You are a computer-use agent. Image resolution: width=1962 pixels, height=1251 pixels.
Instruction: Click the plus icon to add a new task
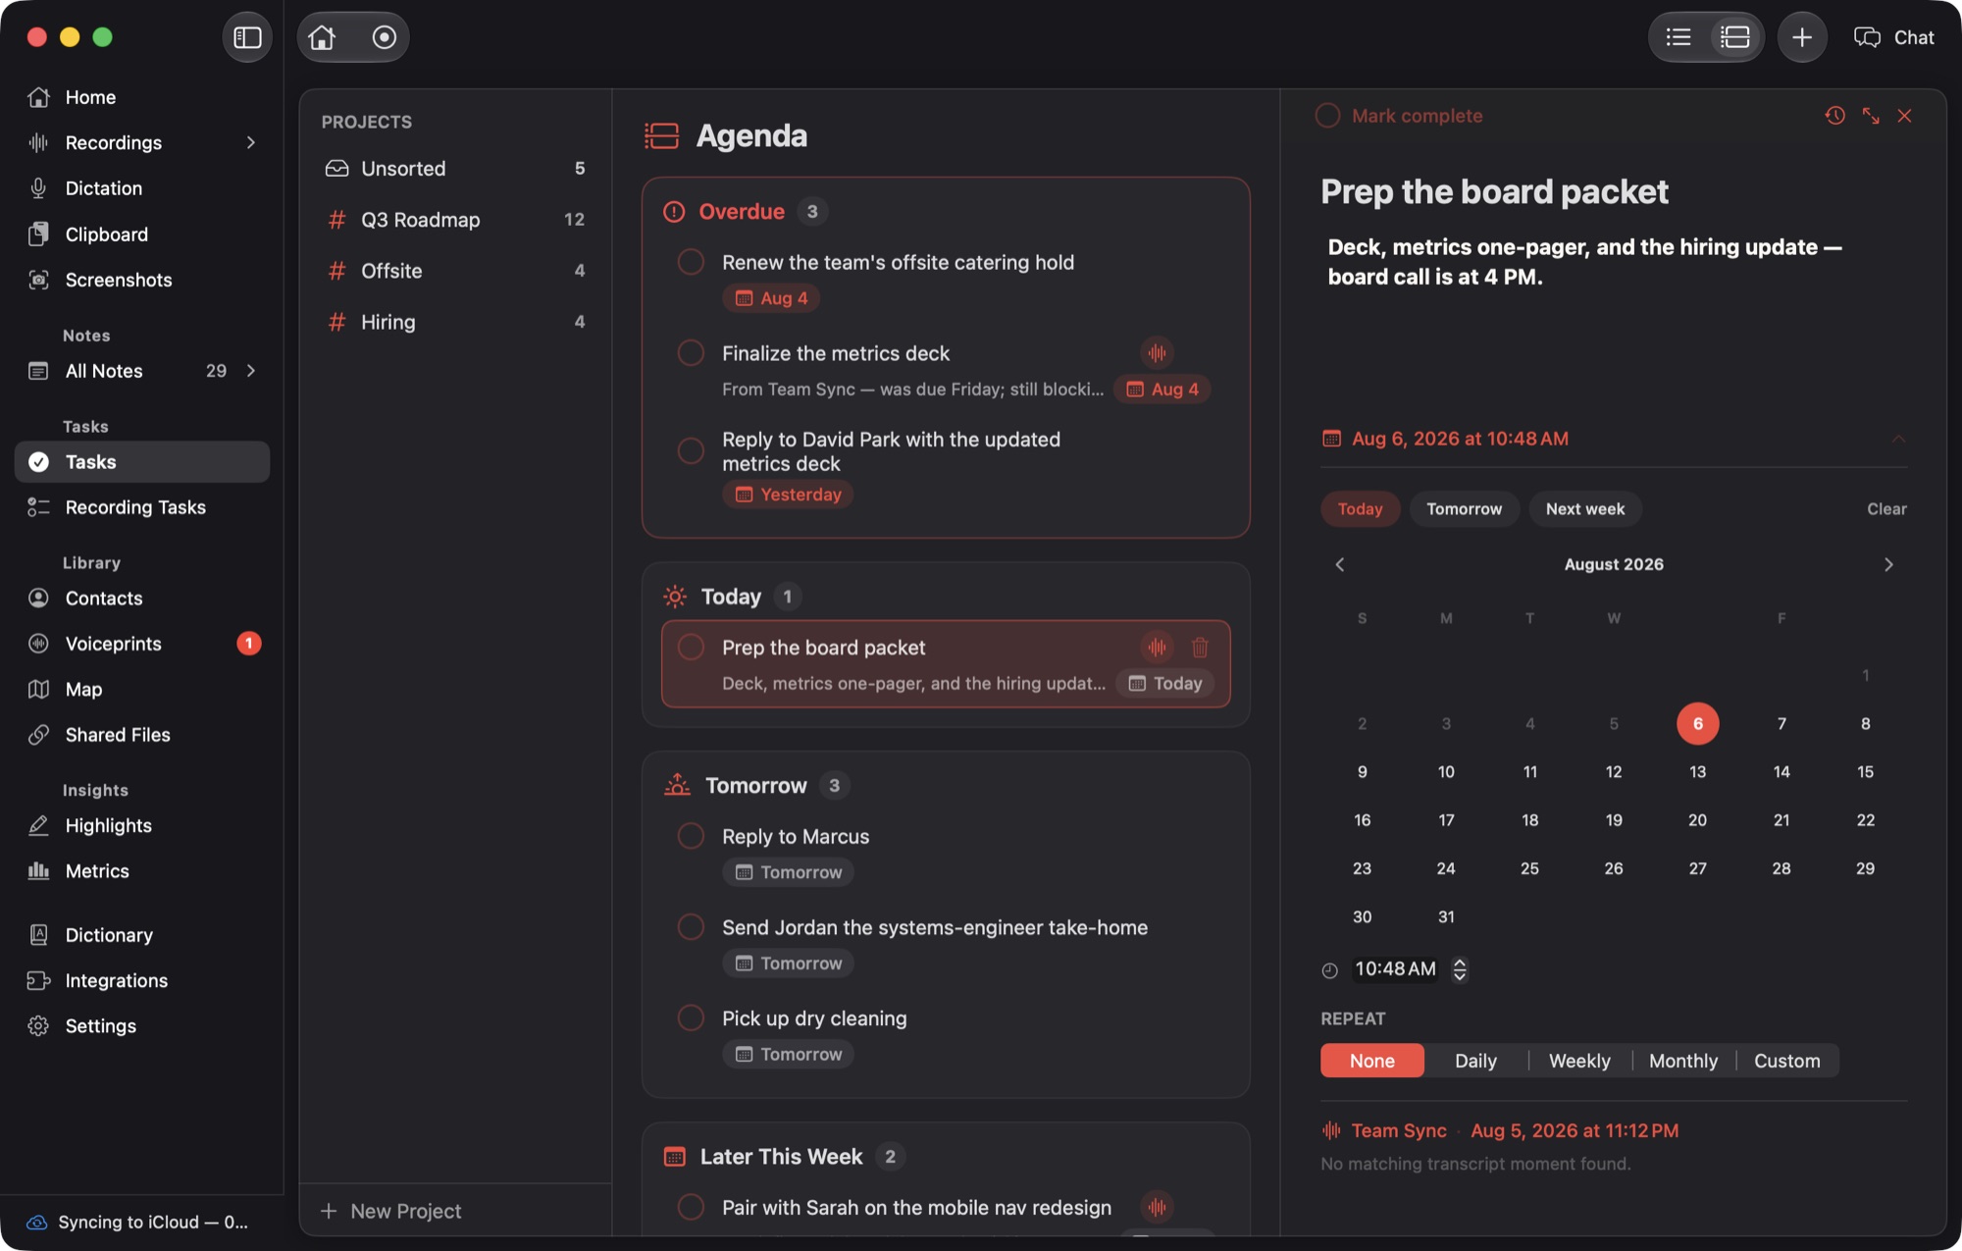click(x=1801, y=37)
